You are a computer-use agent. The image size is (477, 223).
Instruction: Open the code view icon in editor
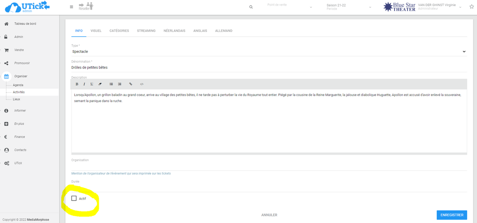point(142,84)
